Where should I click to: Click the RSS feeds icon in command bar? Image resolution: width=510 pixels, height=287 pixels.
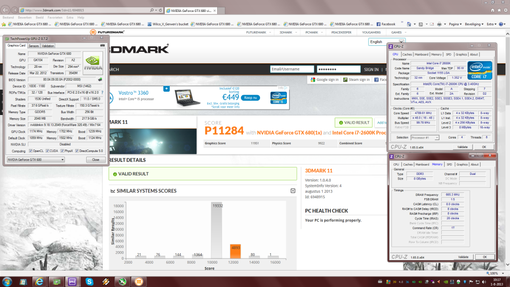tap(420, 24)
